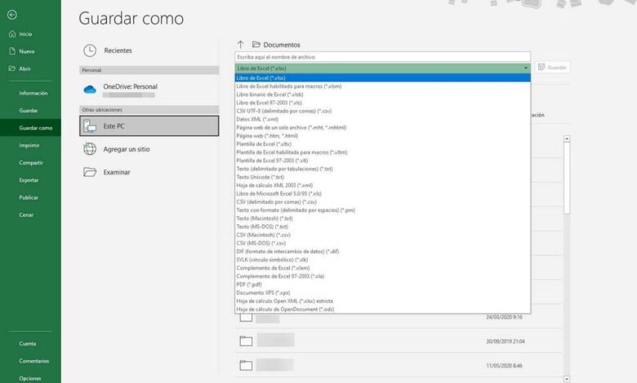
Task: Select Hoja de cálculo Open XML estricta
Action: [x=383, y=302]
